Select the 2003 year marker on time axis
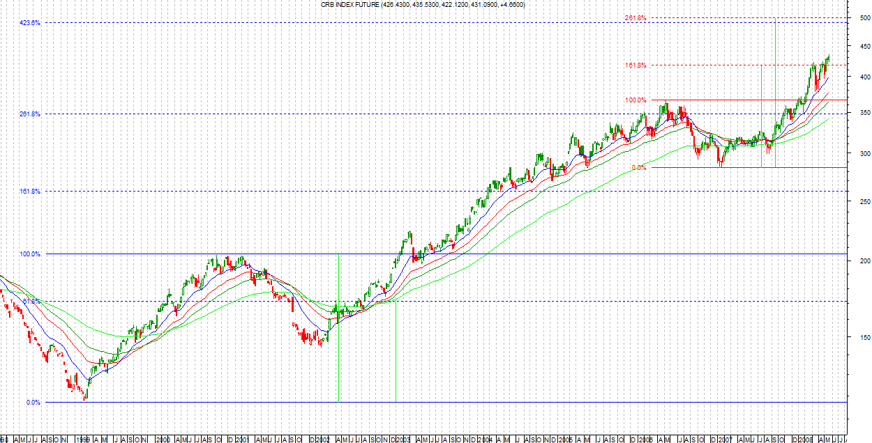Viewport: 872px width, 443px height. (403, 440)
